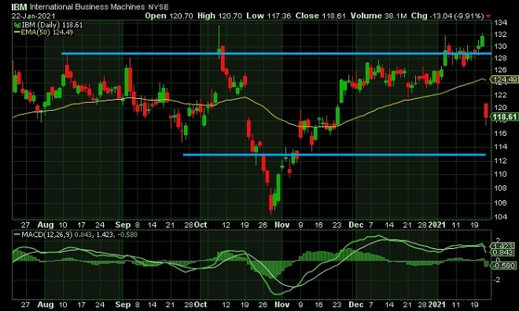Click the red down-arrow icon beside Chg
This screenshot has width=519, height=311.
(x=488, y=16)
